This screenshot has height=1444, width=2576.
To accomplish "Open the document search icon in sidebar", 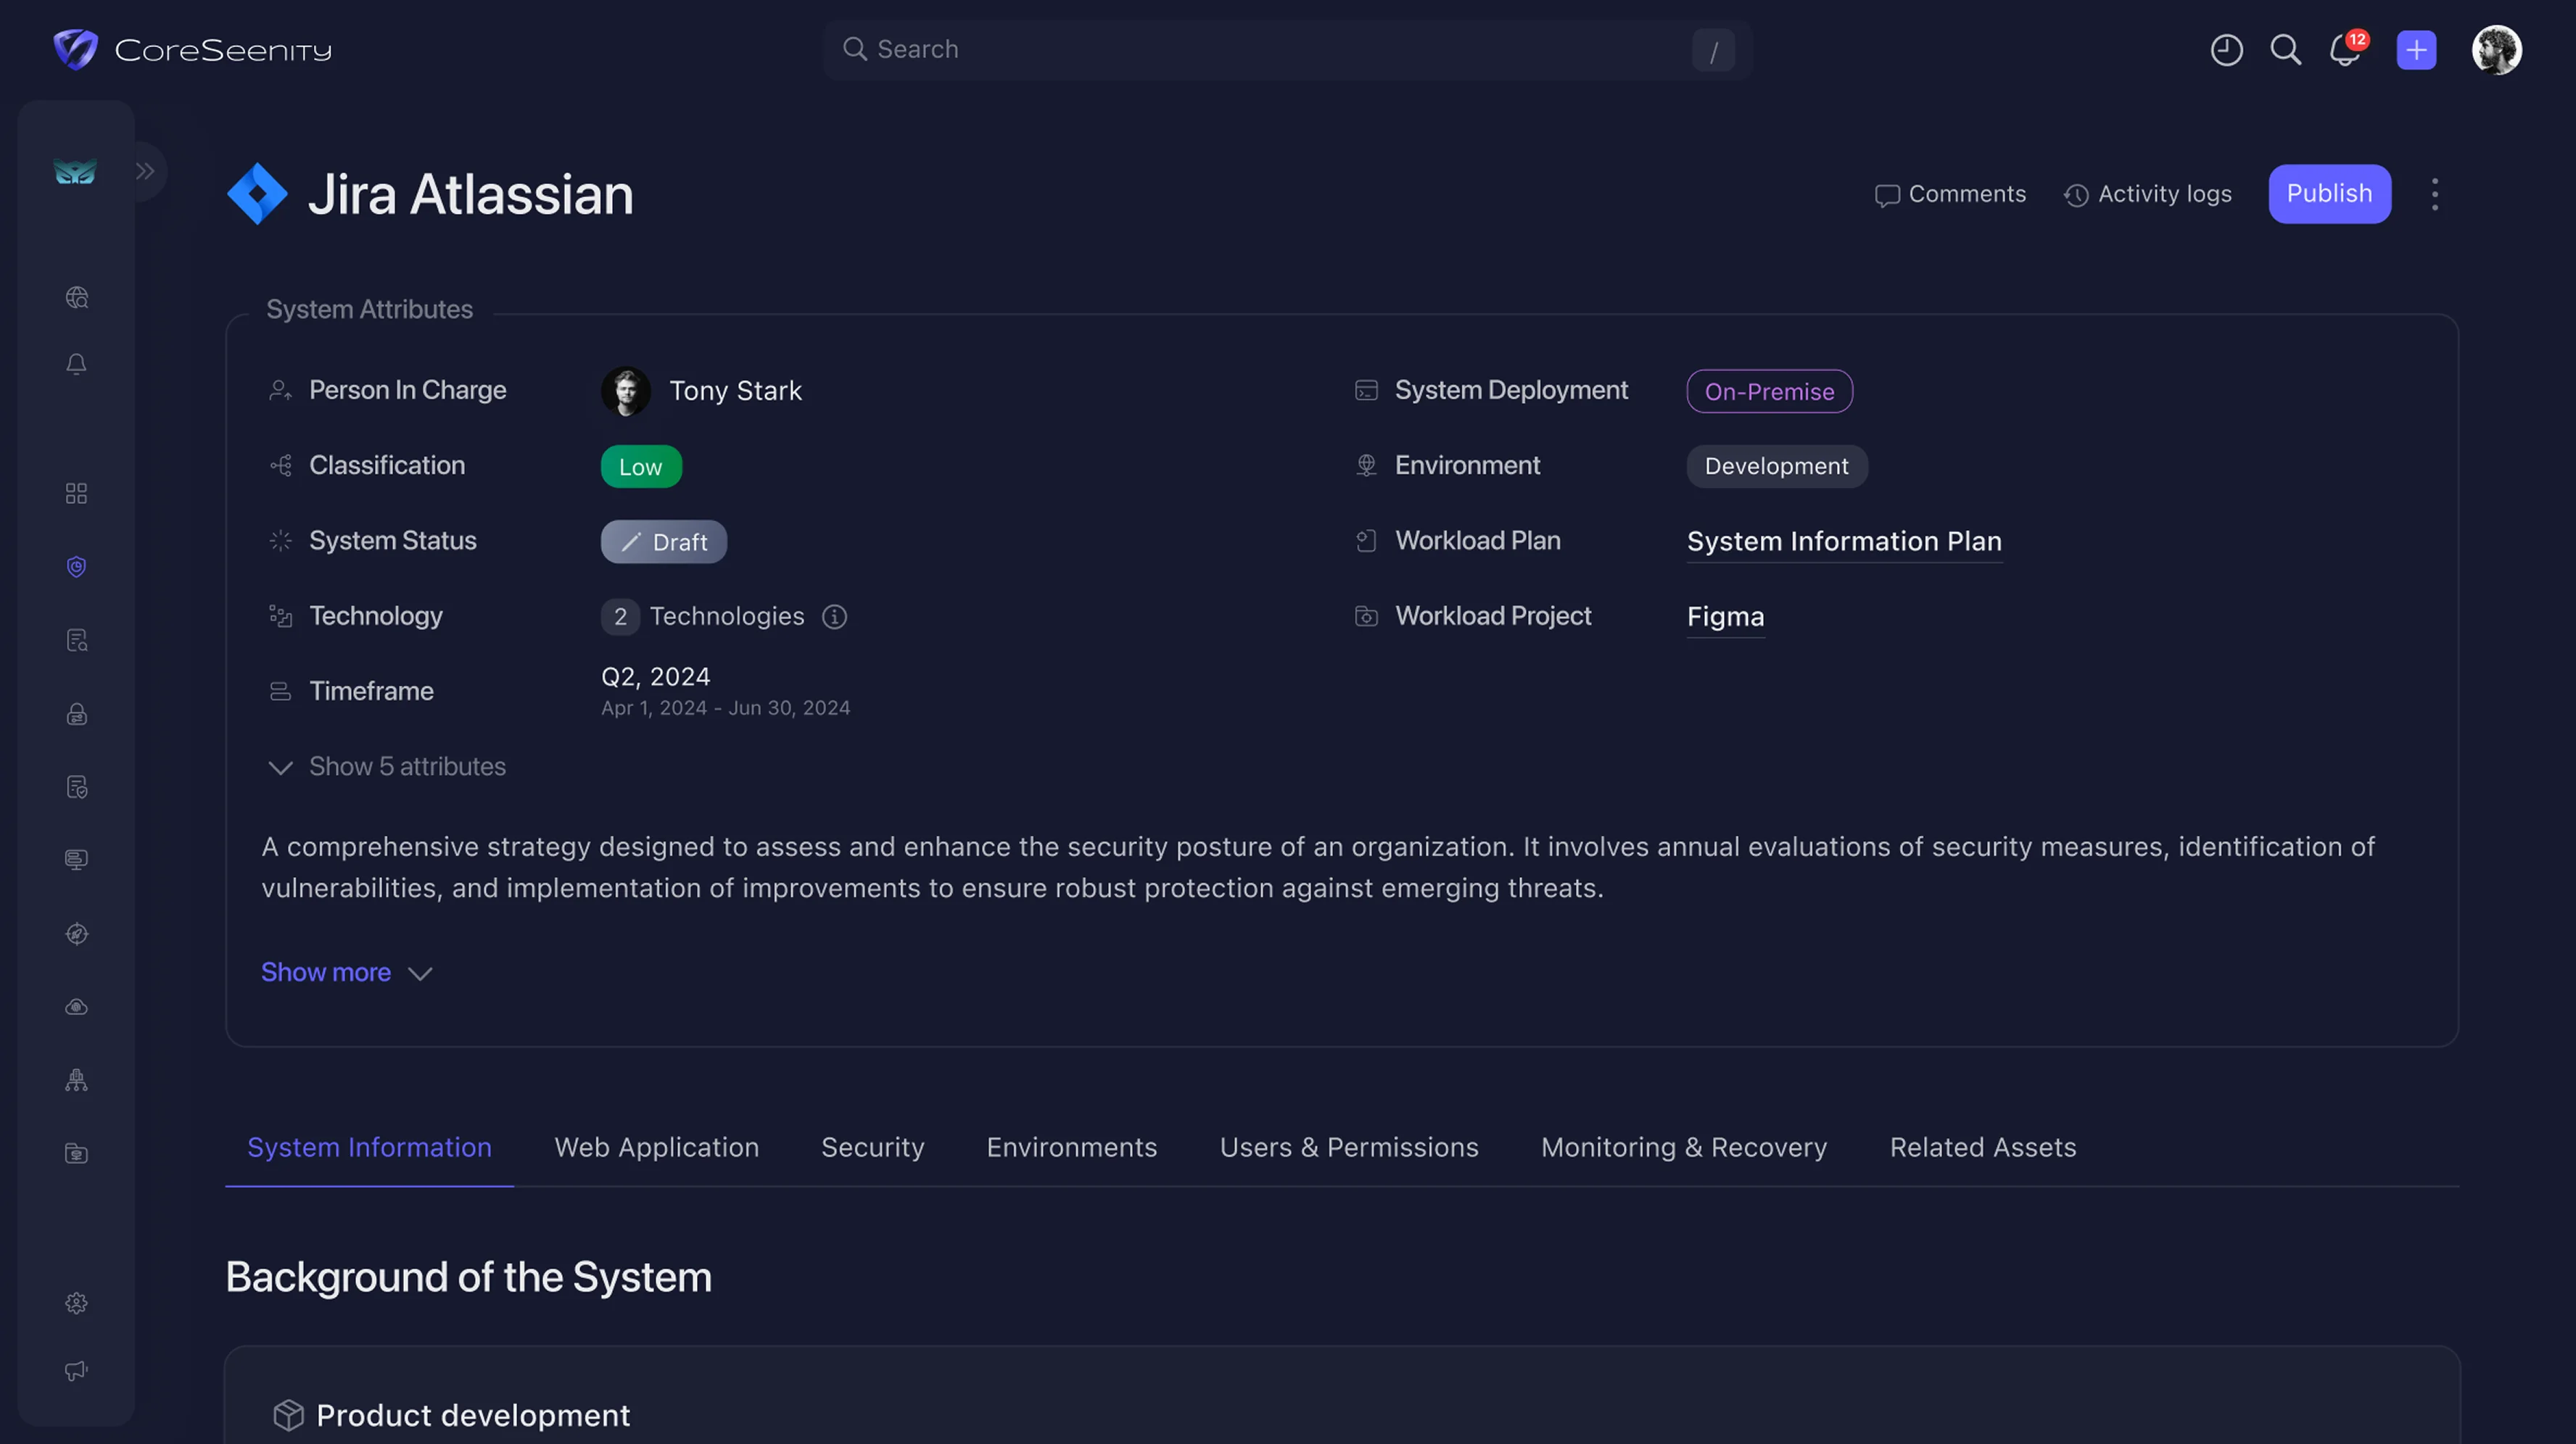I will [x=77, y=641].
